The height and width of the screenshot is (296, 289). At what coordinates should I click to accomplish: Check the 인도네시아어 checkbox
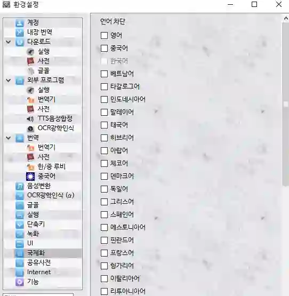(x=104, y=100)
